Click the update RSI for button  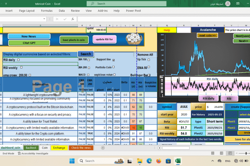click(105, 39)
